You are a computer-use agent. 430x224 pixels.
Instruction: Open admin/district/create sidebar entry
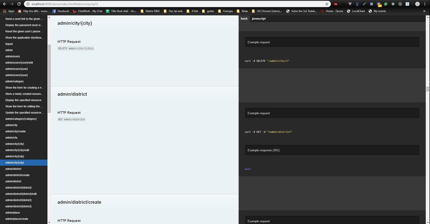[24, 175]
